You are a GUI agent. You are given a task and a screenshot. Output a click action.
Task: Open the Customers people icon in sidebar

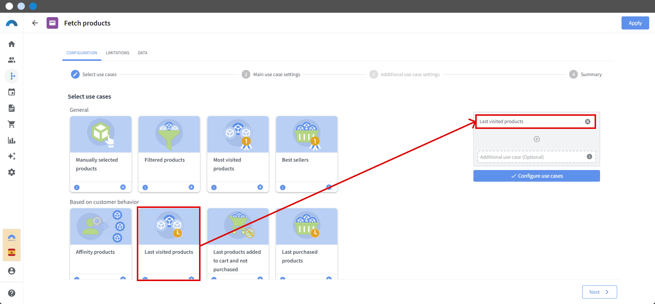coord(12,60)
